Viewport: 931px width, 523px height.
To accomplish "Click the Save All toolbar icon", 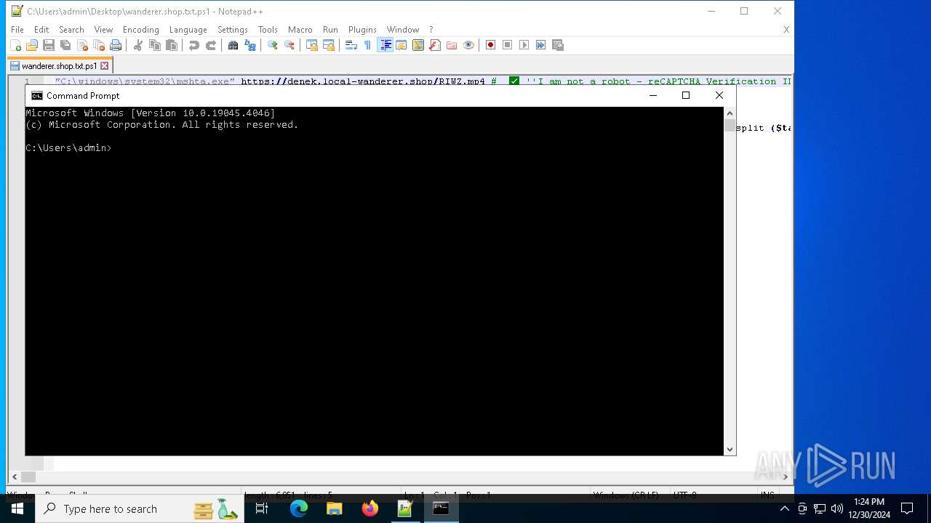I will click(65, 45).
